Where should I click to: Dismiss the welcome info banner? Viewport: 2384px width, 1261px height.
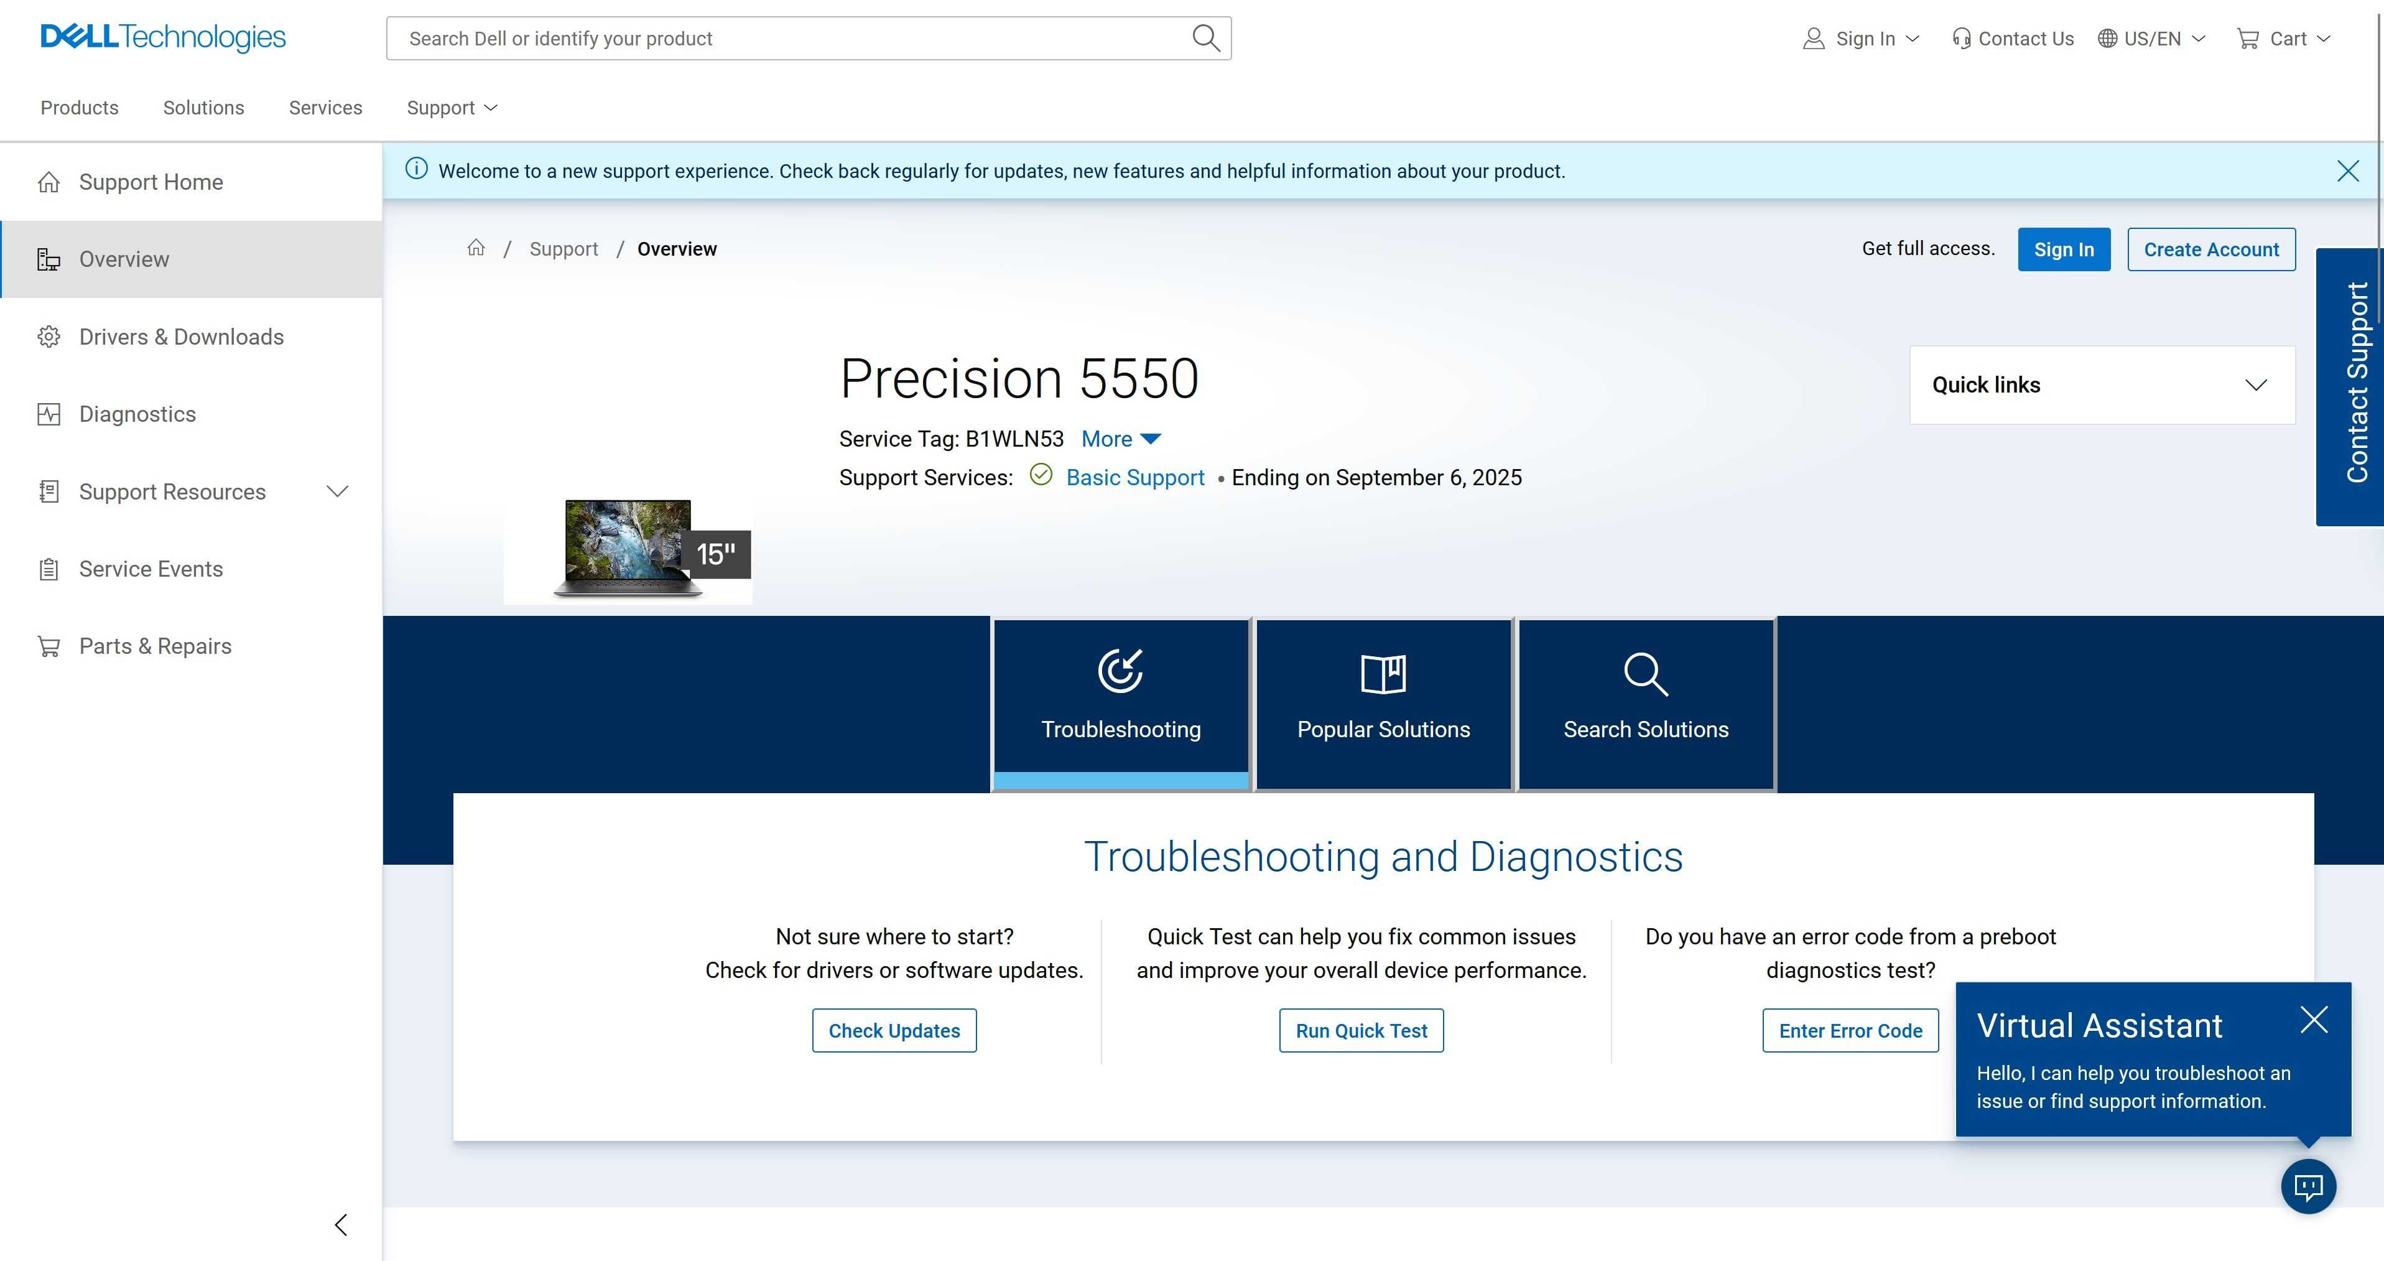click(2347, 171)
